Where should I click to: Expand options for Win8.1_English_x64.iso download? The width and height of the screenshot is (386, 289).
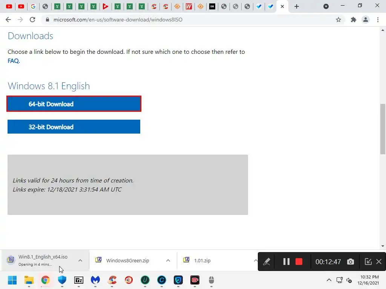tap(80, 260)
